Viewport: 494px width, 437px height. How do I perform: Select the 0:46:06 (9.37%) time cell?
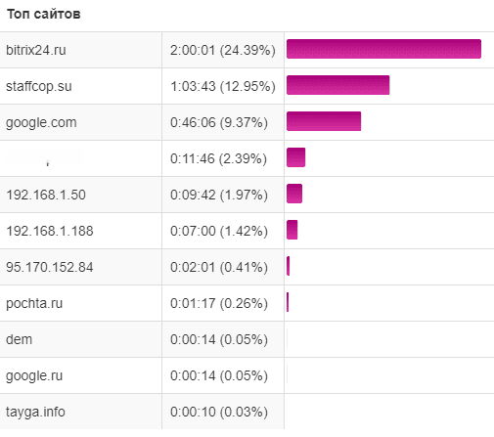click(219, 123)
